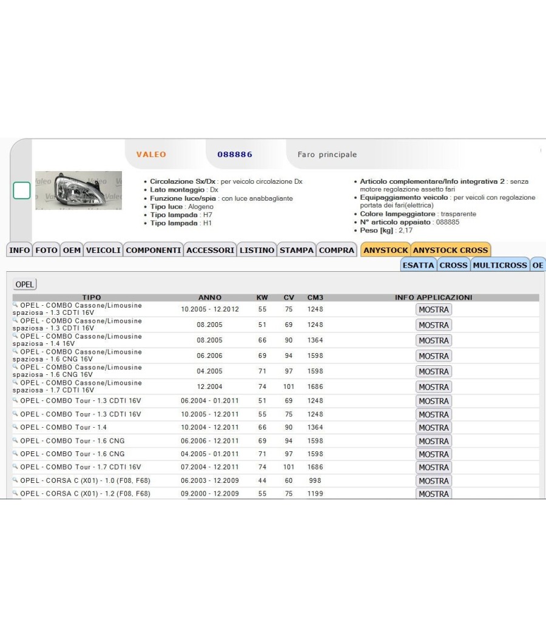Select the year range 06.2004 - 01.2011

click(x=210, y=400)
